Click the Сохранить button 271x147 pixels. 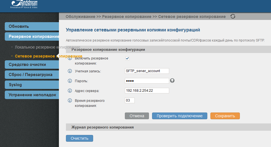click(x=225, y=116)
